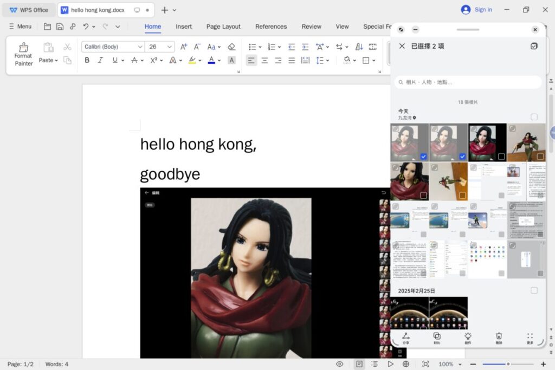Open the Review tab
The height and width of the screenshot is (370, 555).
311,27
